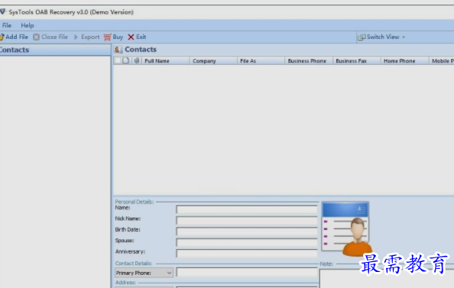Click the Nick Name input field
This screenshot has height=288, width=454.
click(x=247, y=220)
